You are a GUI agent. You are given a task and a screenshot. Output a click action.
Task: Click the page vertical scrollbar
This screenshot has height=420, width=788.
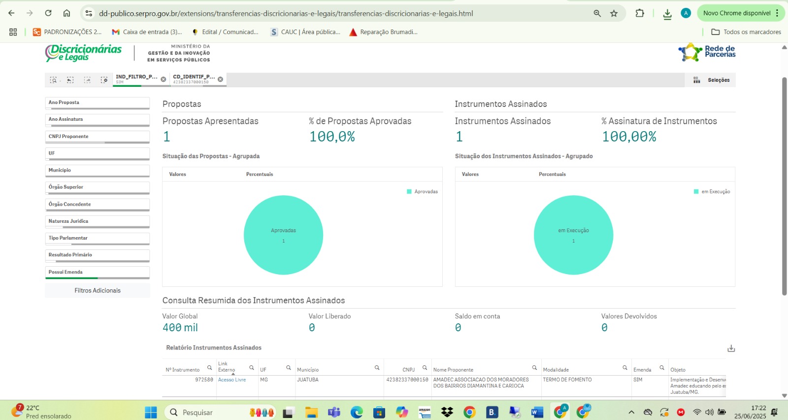coord(785,186)
